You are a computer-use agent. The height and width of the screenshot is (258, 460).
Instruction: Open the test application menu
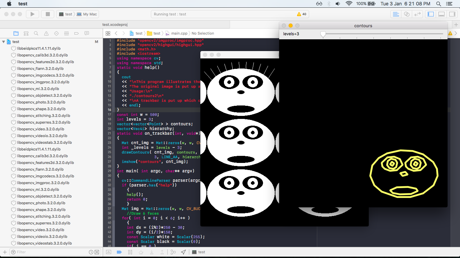coord(23,4)
